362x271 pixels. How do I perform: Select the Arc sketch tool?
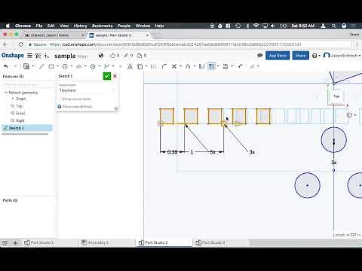79,66
